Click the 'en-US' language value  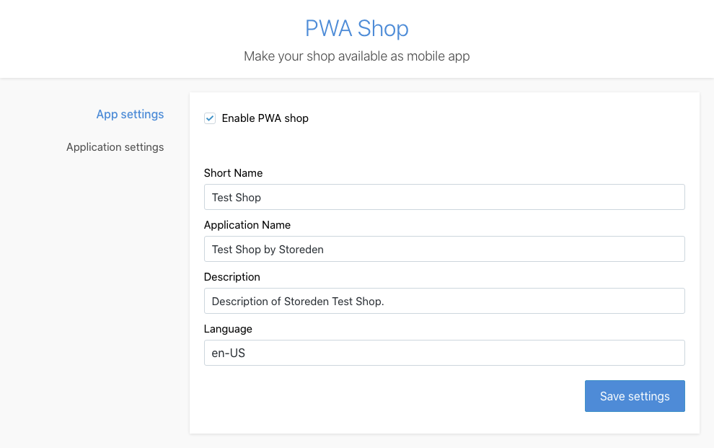[x=229, y=353]
